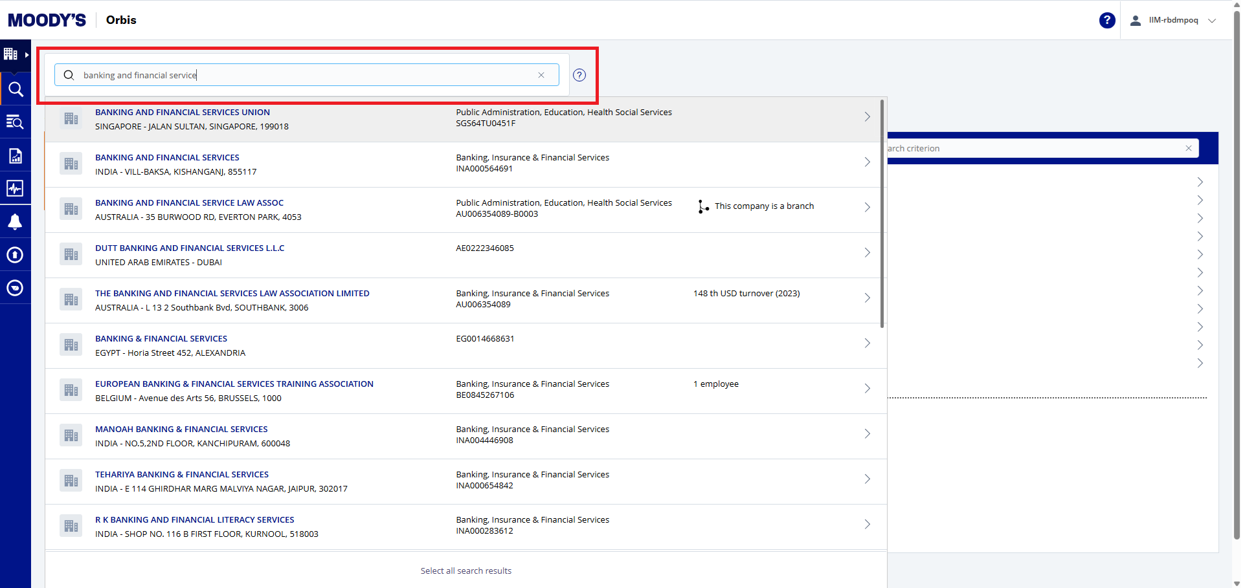Click inside the company search input field
The width and height of the screenshot is (1243, 588).
point(304,75)
